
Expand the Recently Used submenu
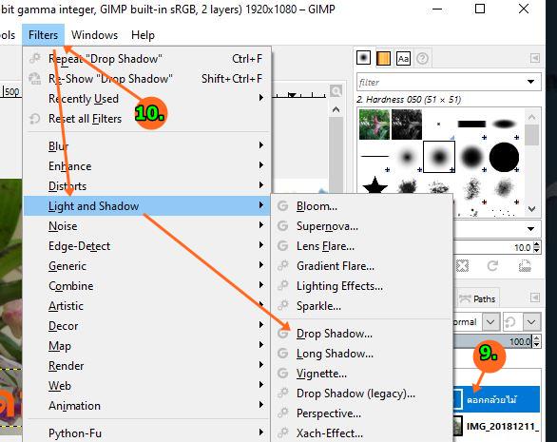point(146,99)
